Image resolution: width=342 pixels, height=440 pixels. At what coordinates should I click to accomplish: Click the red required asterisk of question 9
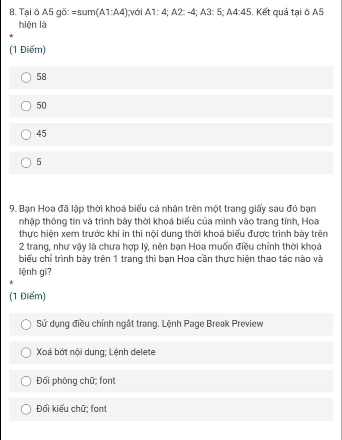point(11,283)
